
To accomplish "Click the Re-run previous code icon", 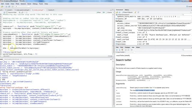I will coord(103,13).
